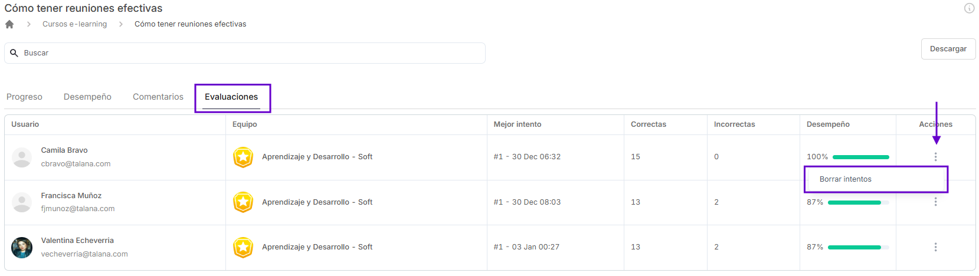The image size is (979, 276).
Task: Go to home via breadcrumb house icon
Action: 9,24
